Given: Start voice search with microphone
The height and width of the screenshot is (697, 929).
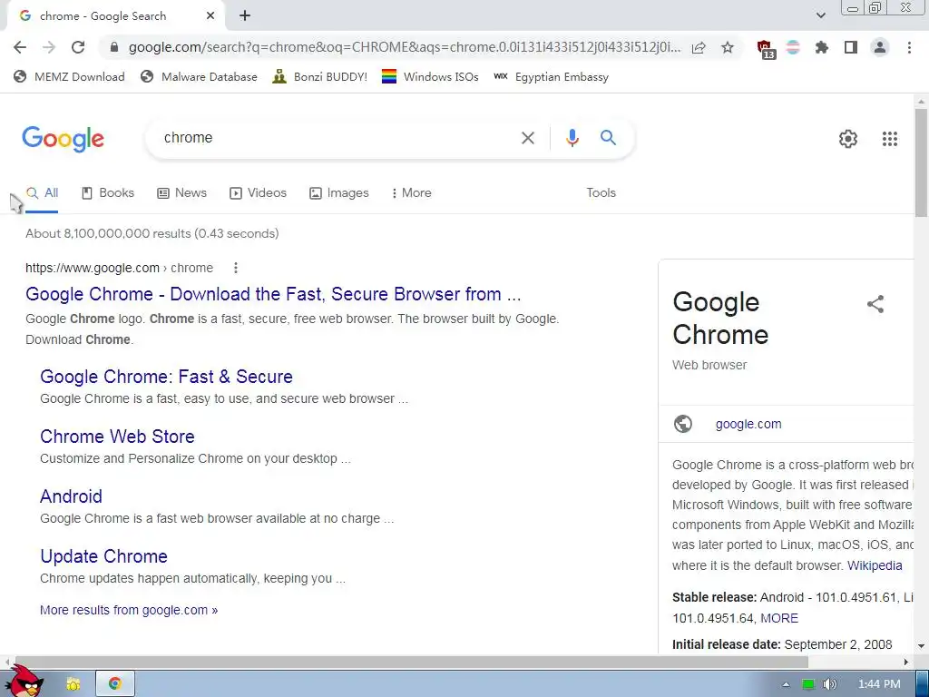Looking at the screenshot, I should 572,138.
